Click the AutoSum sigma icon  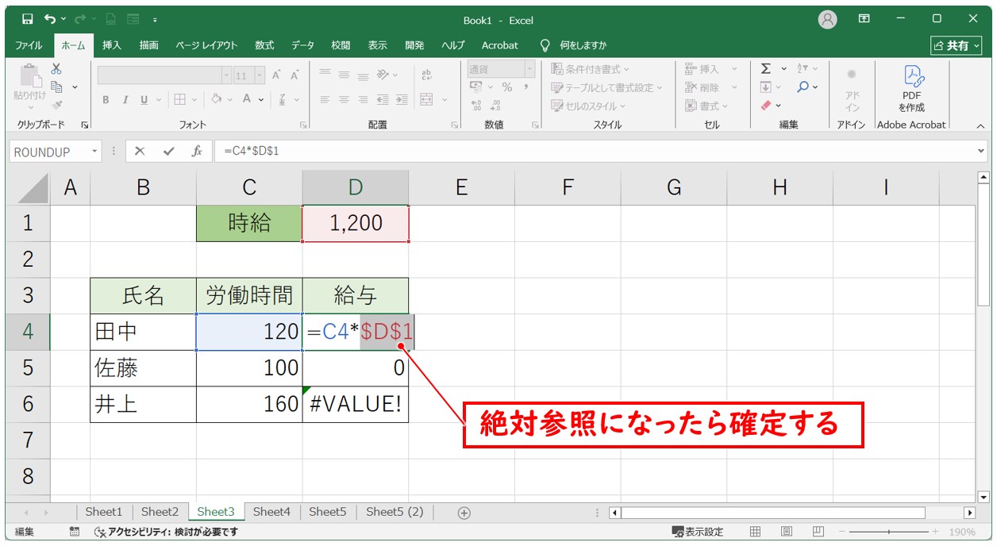point(766,69)
